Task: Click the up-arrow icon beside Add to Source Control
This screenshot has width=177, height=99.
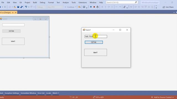Action: point(152,97)
